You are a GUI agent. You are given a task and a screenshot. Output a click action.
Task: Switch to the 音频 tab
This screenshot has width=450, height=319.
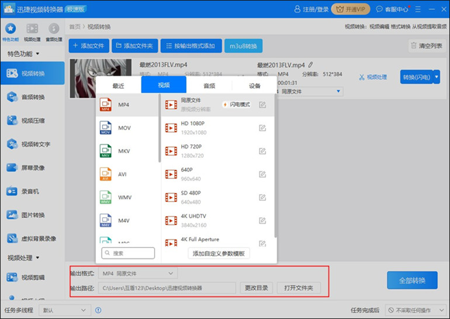click(x=209, y=85)
